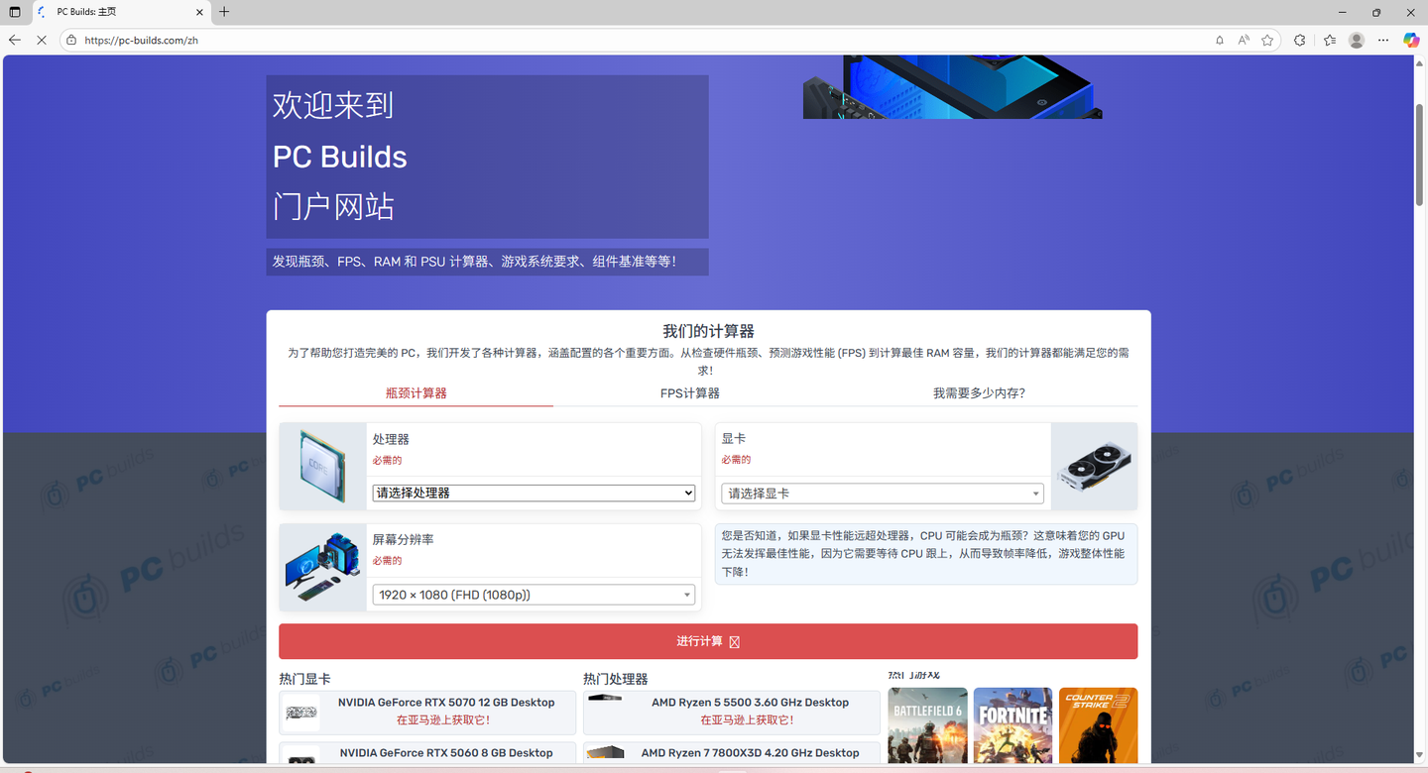Stop page loading with the X icon
The width and height of the screenshot is (1428, 773).
click(42, 40)
